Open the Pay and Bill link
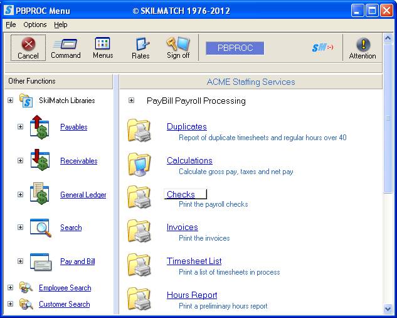397x318 pixels. 78,261
